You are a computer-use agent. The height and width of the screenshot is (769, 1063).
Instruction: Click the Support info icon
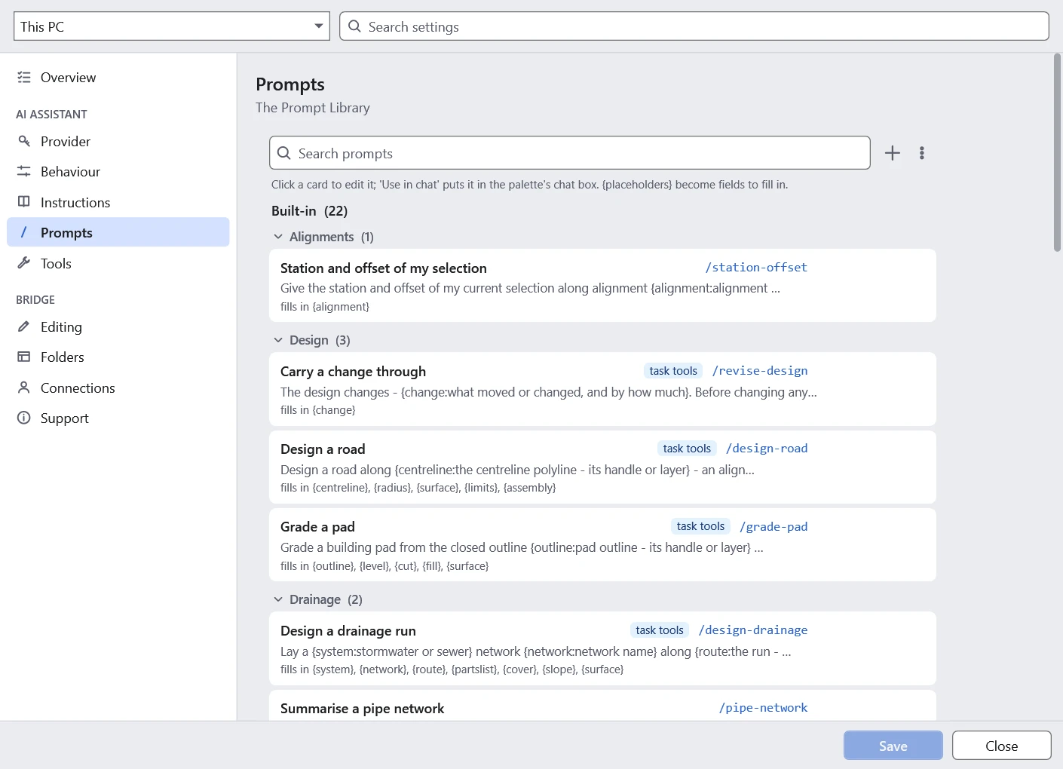point(24,418)
